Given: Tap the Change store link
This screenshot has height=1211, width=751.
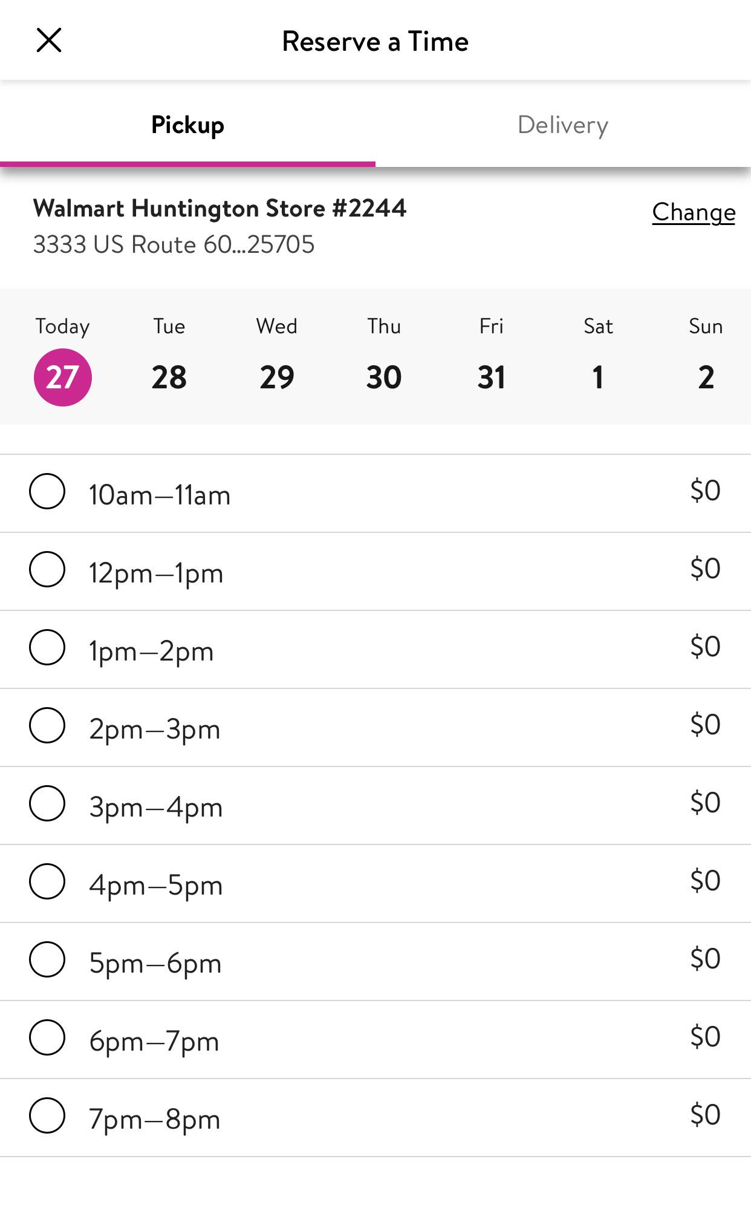Looking at the screenshot, I should (x=693, y=212).
